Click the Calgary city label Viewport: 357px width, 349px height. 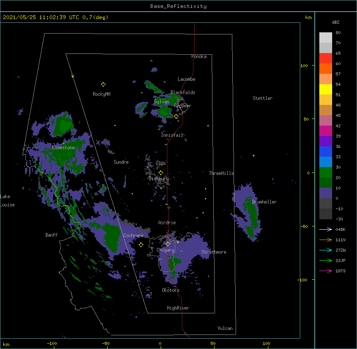[165, 250]
